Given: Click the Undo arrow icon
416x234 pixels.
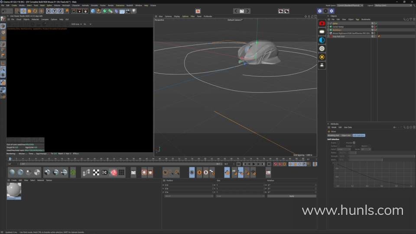Looking at the screenshot, I should click(x=4, y=11).
